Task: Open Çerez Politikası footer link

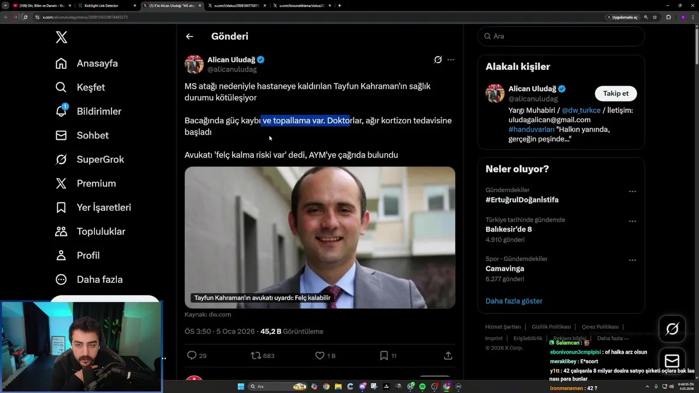Action: pos(600,327)
